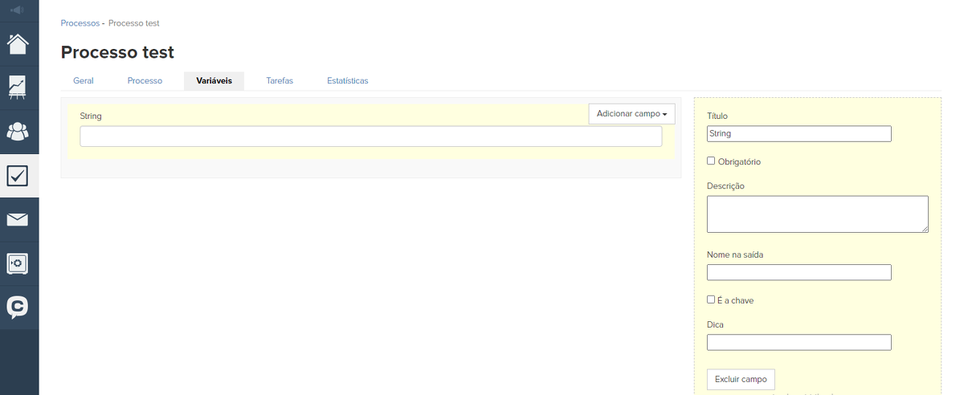The width and height of the screenshot is (964, 395).
Task: Open the people group icon
Action: pyautogui.click(x=18, y=131)
